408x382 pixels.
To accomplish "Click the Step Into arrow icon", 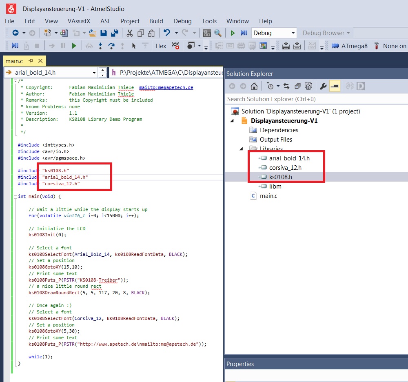I will (x=100, y=46).
